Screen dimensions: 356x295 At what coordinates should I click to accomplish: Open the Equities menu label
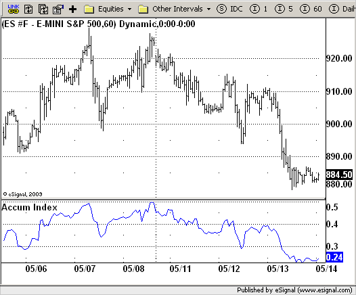(111, 9)
